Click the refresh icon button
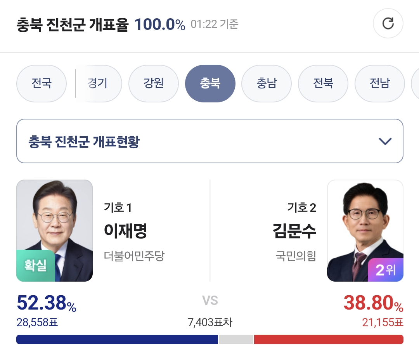Viewport: 419px width, 353px height. 388,24
